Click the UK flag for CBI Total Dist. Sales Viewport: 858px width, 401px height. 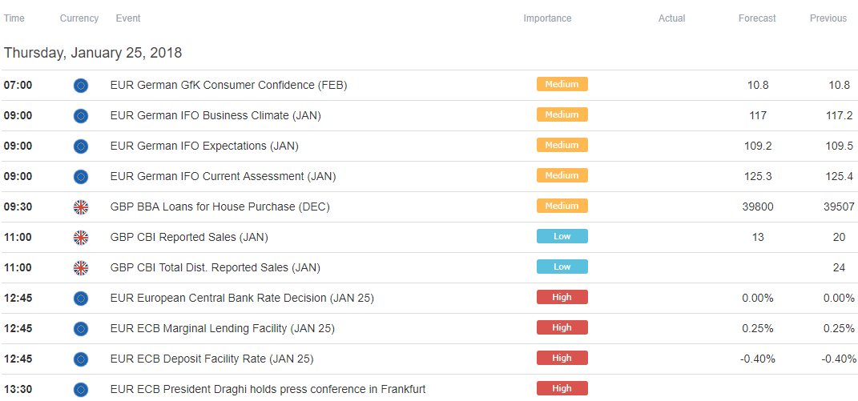pos(80,268)
